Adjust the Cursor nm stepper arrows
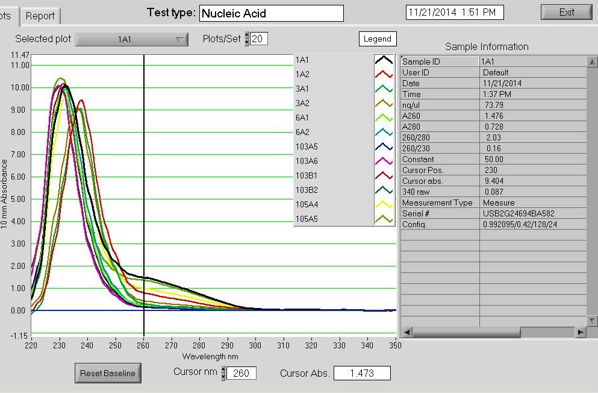This screenshot has height=393, width=598. [x=223, y=373]
